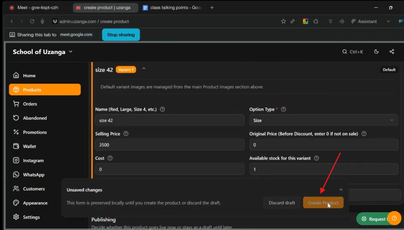Reload the page

point(32,22)
